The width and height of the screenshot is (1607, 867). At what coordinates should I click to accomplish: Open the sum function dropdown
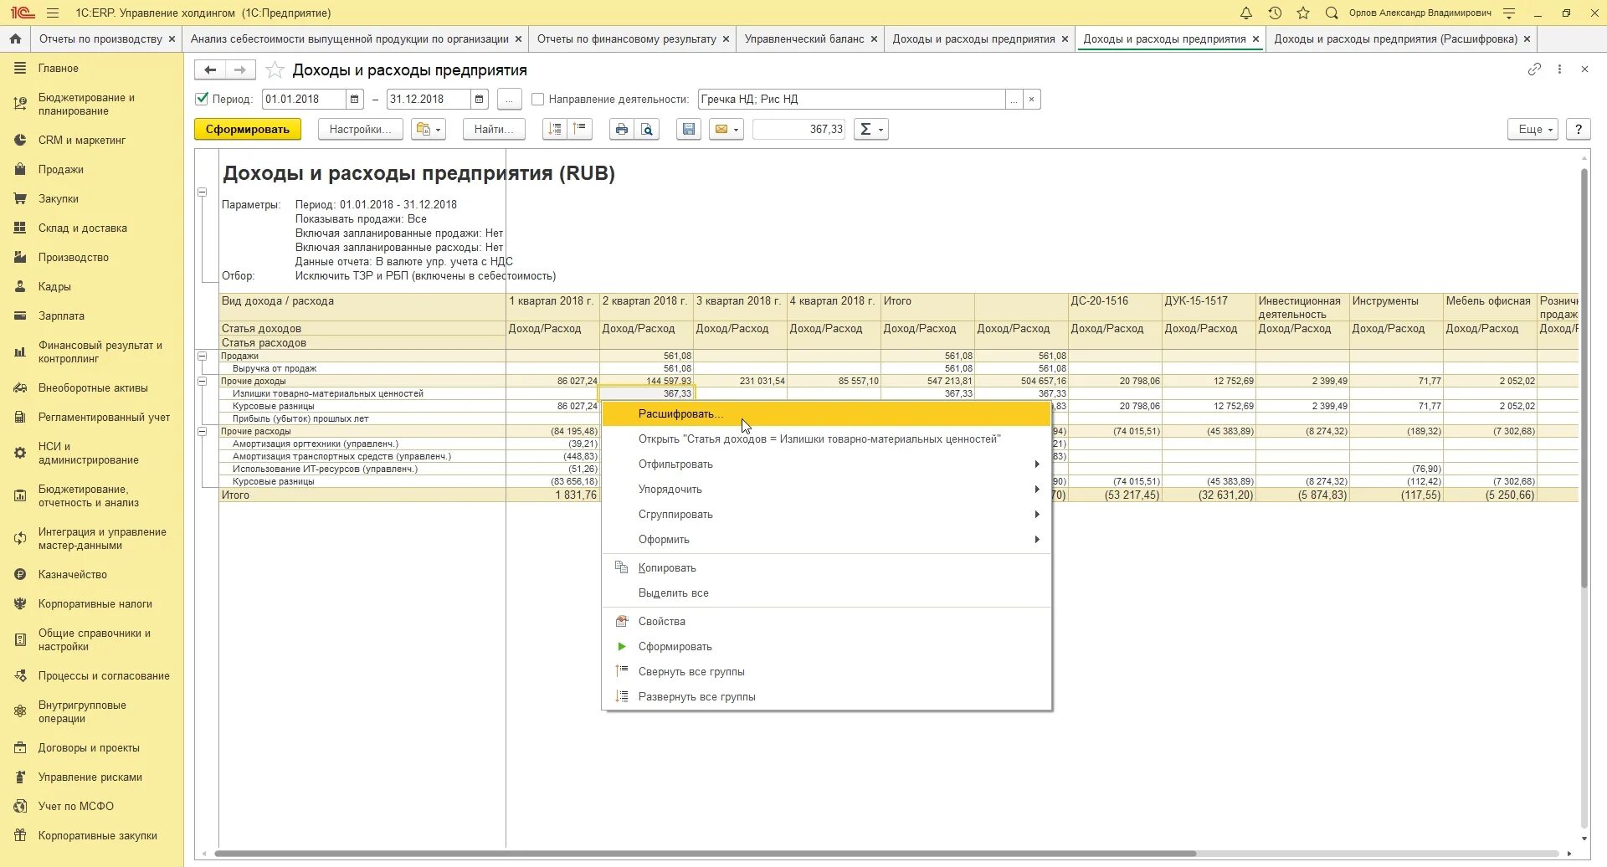pyautogui.click(x=870, y=129)
